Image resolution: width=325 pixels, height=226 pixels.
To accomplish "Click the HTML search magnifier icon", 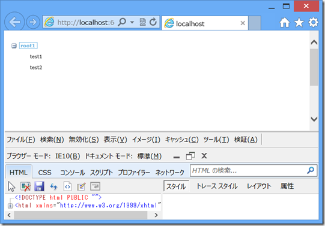I will tap(311, 170).
